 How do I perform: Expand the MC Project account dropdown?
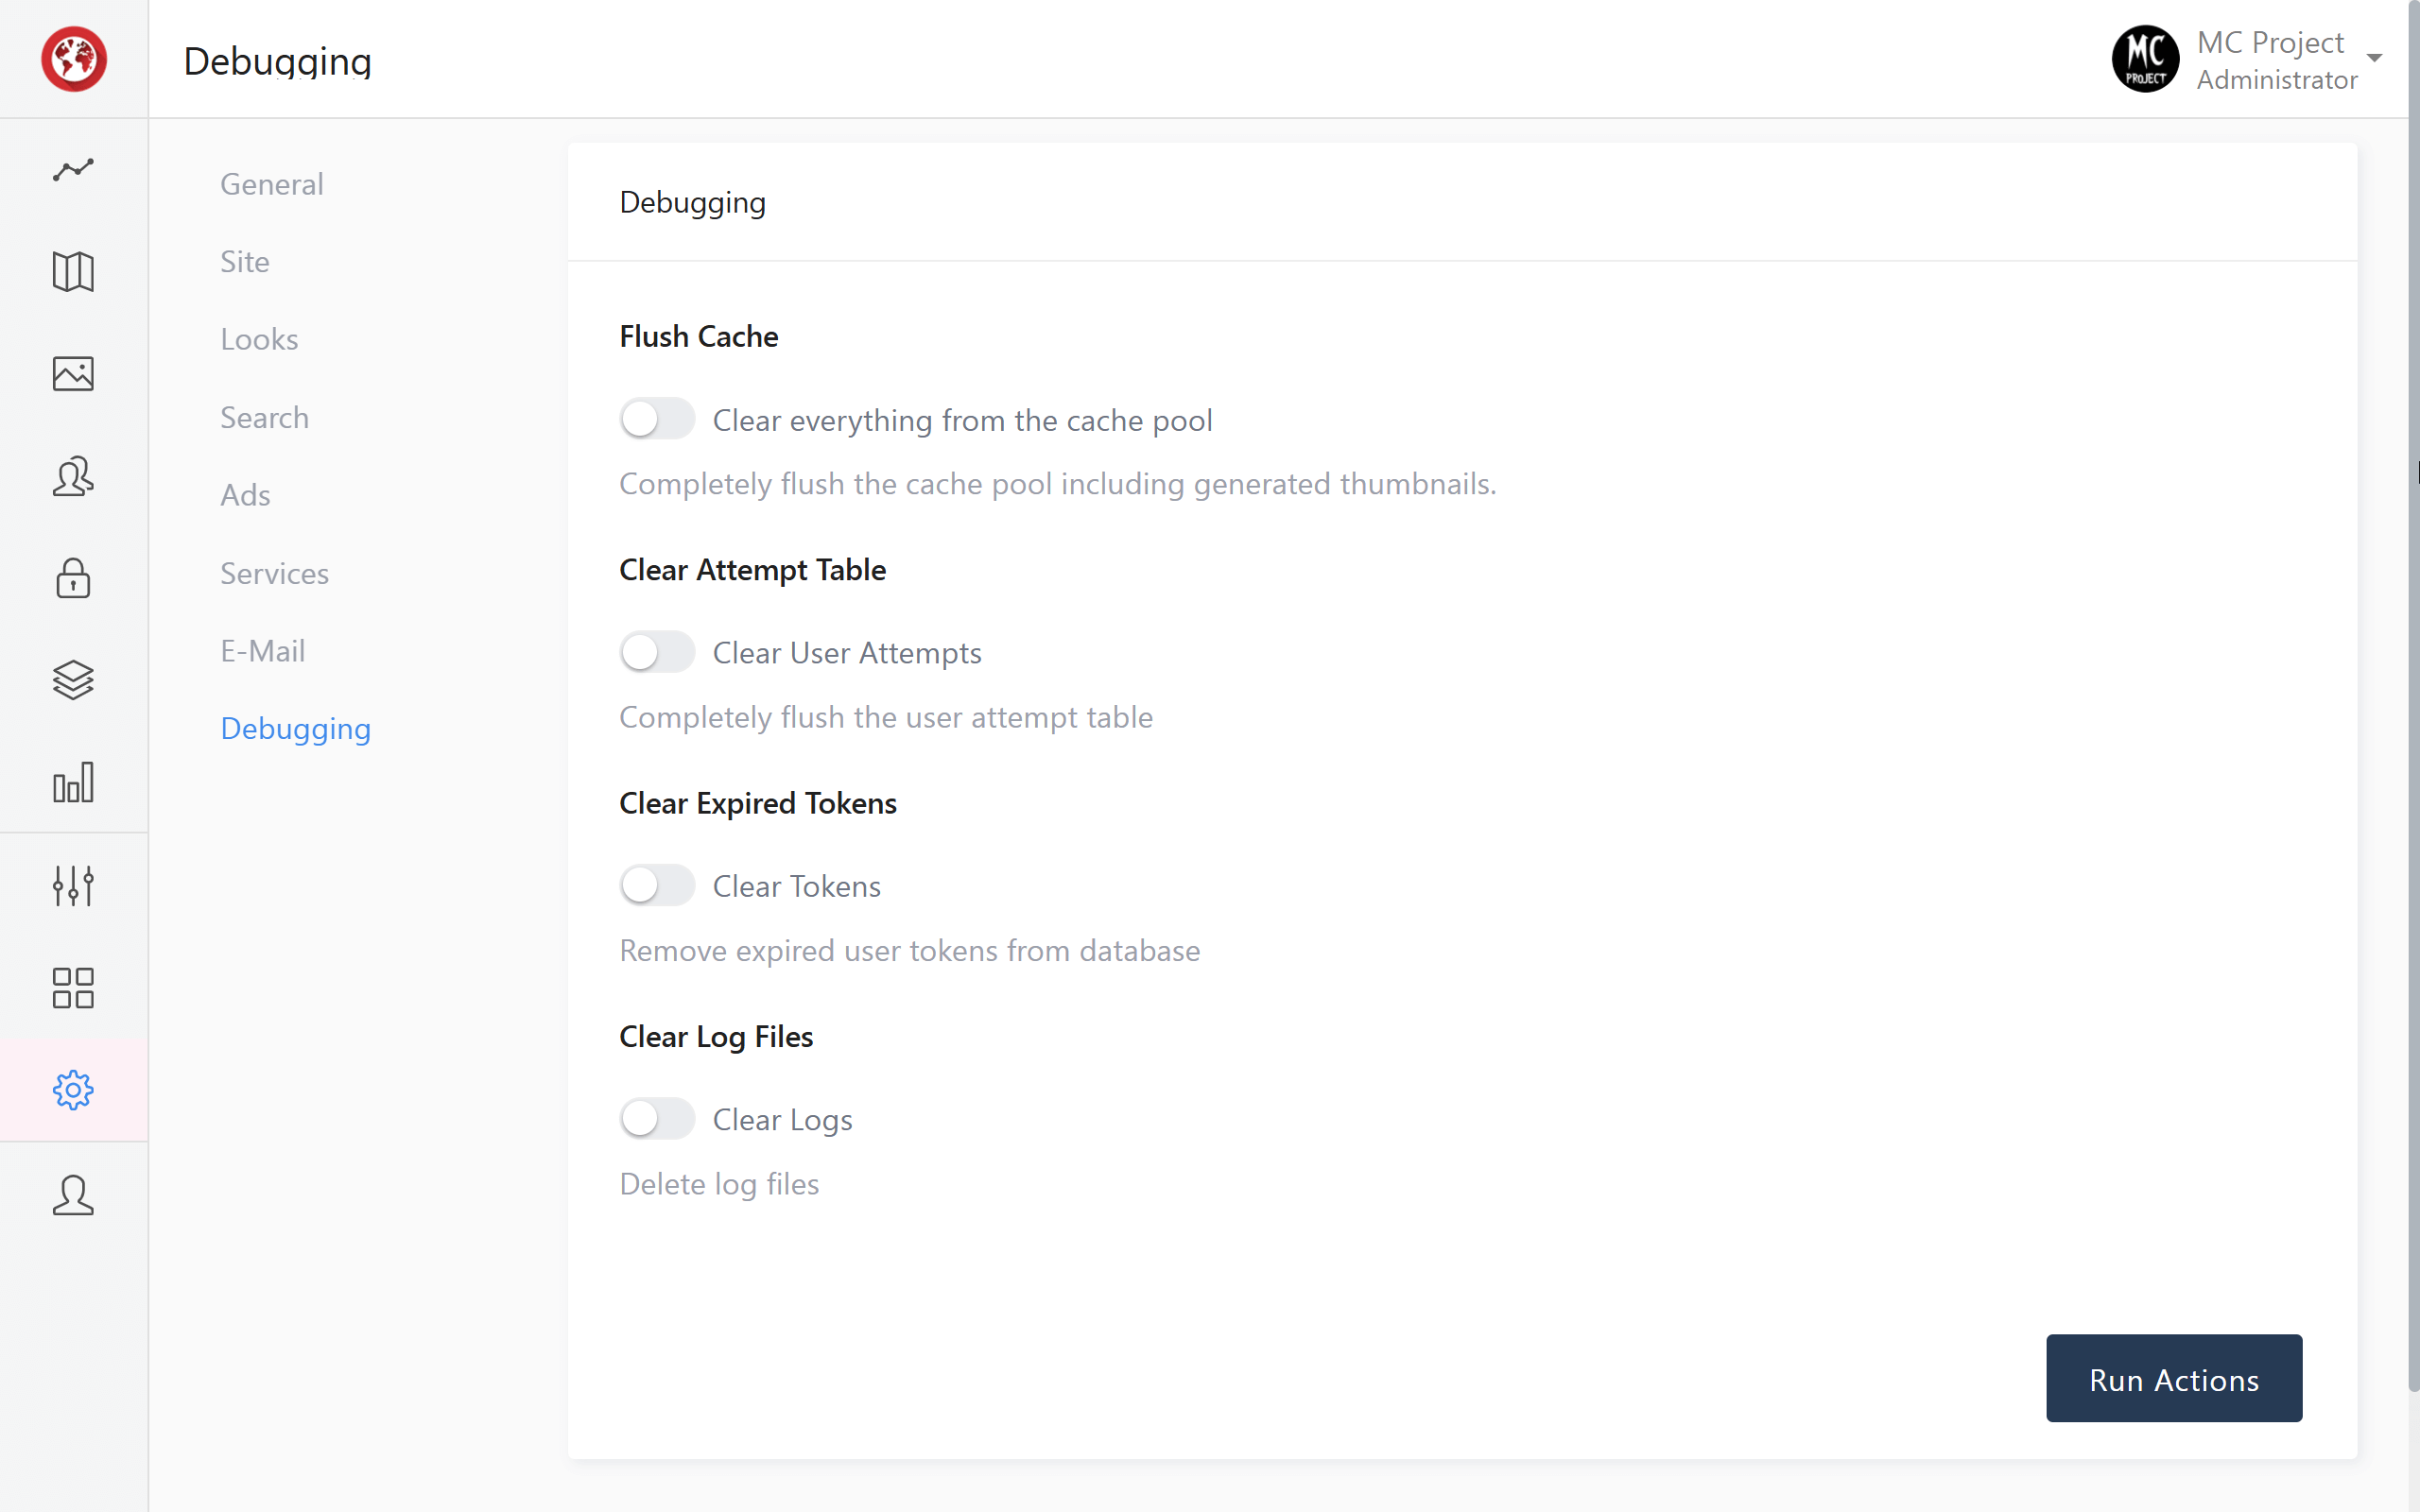point(2374,58)
